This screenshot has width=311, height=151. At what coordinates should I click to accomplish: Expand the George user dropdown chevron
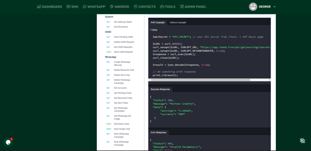[275, 7]
